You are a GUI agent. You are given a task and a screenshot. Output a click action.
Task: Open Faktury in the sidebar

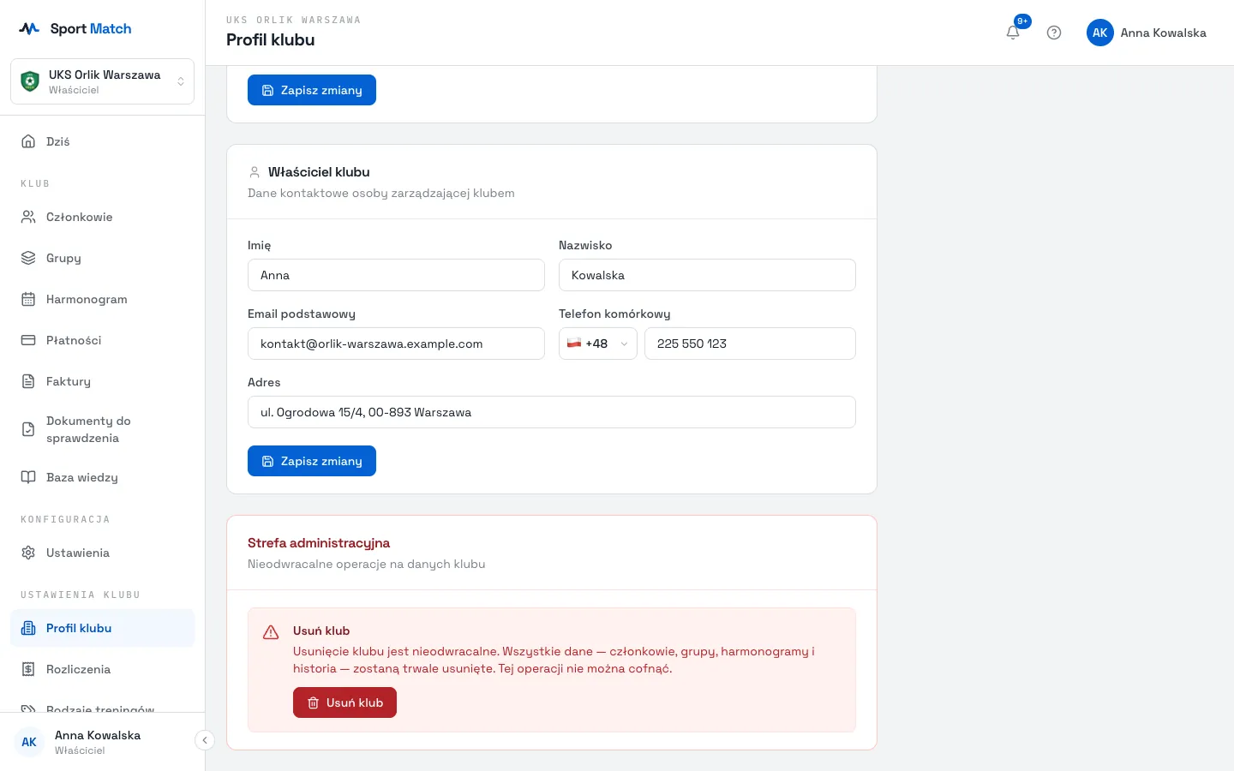(103, 381)
